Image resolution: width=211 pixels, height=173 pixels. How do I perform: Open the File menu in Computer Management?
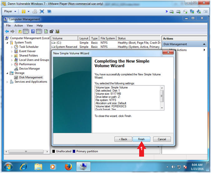click(x=8, y=26)
